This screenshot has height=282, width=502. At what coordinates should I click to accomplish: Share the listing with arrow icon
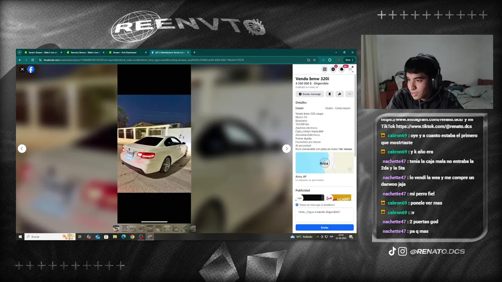[x=339, y=94]
